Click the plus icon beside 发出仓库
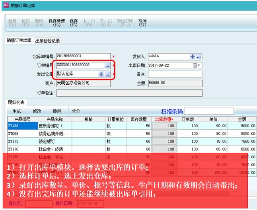This screenshot has width=257, height=210. coord(101,74)
